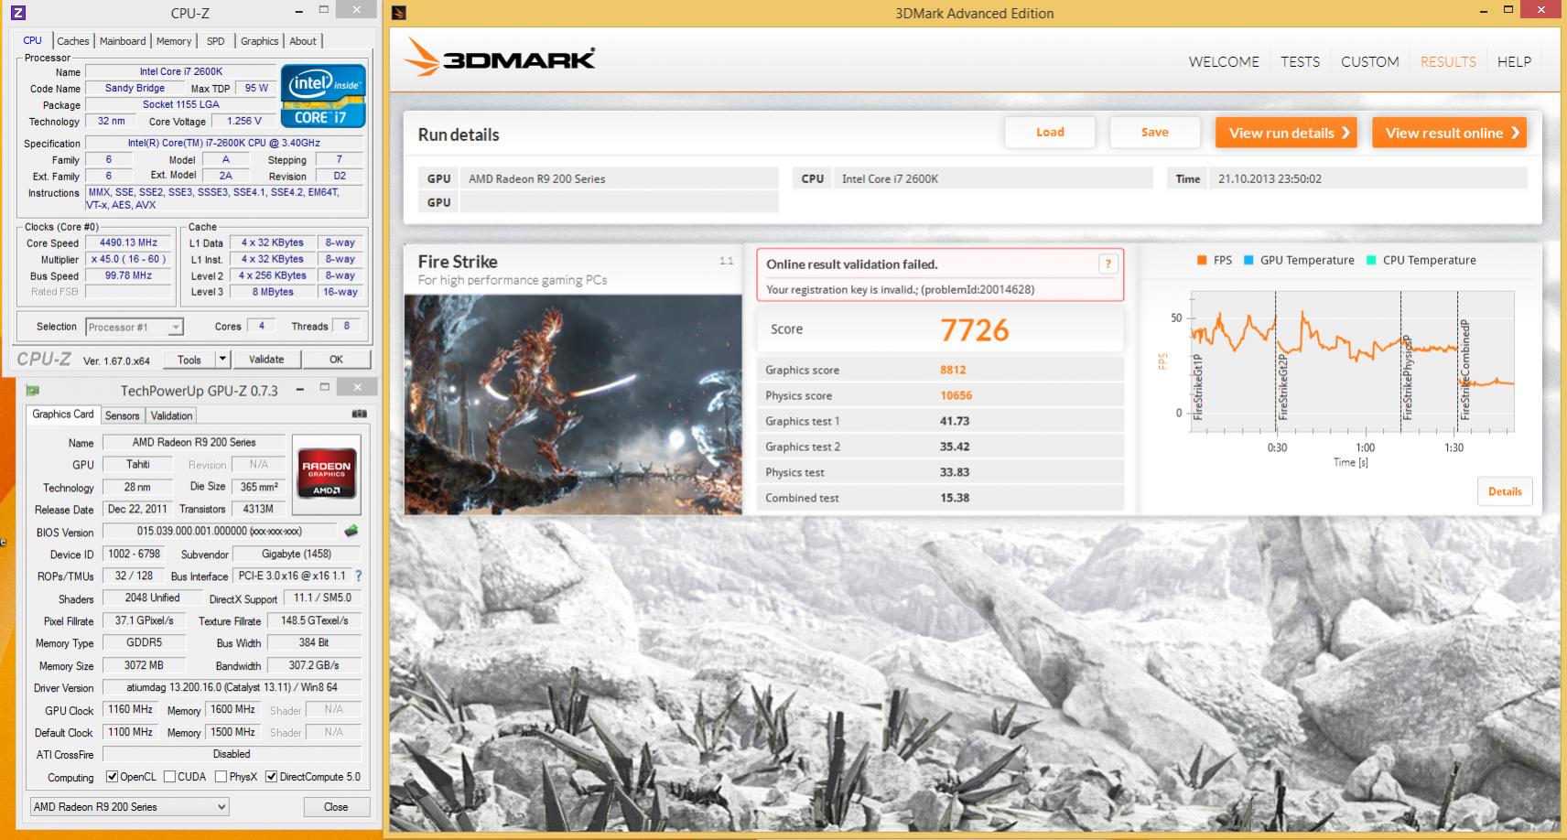Click the Core Speed value 4490.13 MHz

[x=129, y=242]
